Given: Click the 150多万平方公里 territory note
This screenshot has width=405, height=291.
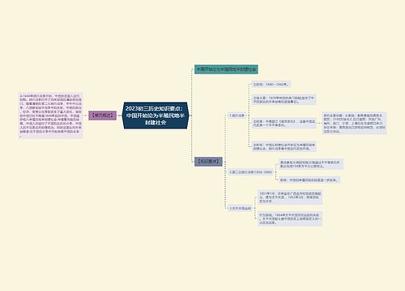Looking at the screenshot, I should point(311,164).
